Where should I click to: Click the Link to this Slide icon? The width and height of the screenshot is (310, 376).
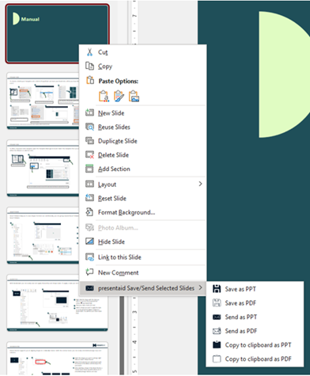[x=89, y=257]
